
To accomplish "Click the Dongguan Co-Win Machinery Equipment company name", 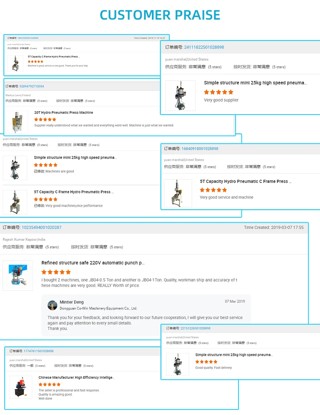I will point(99,308).
